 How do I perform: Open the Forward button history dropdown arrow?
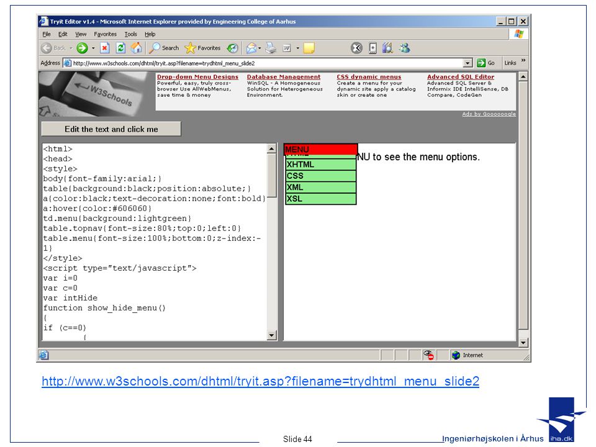pyautogui.click(x=93, y=48)
